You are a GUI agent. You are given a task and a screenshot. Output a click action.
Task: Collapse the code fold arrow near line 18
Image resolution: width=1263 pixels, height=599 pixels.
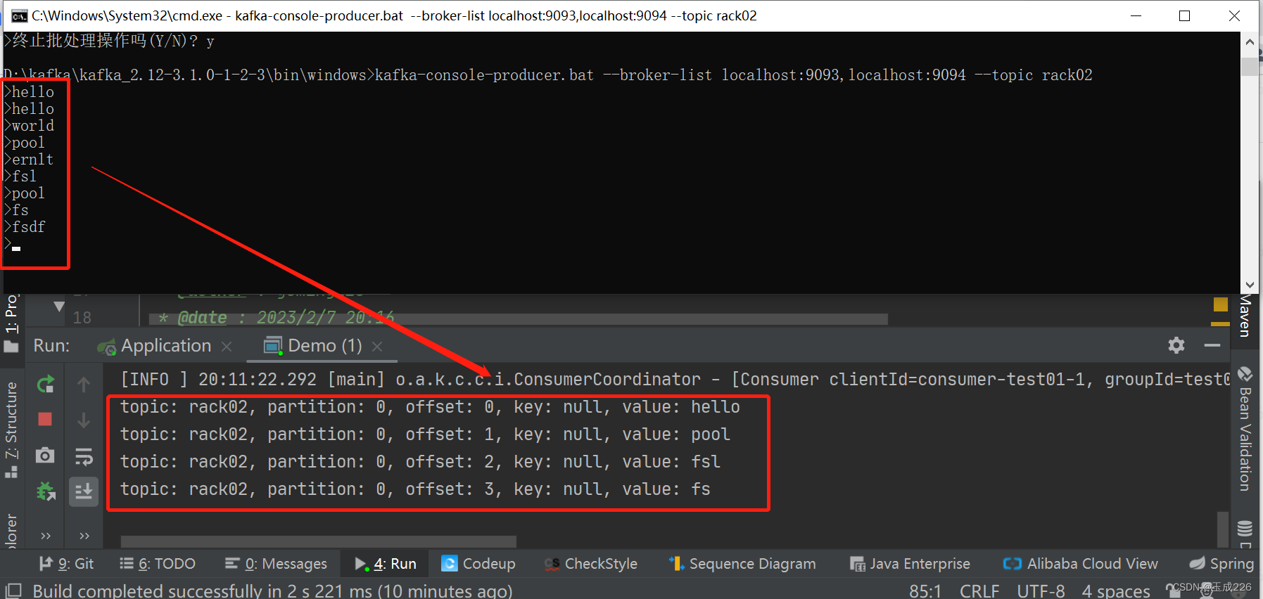[x=59, y=307]
